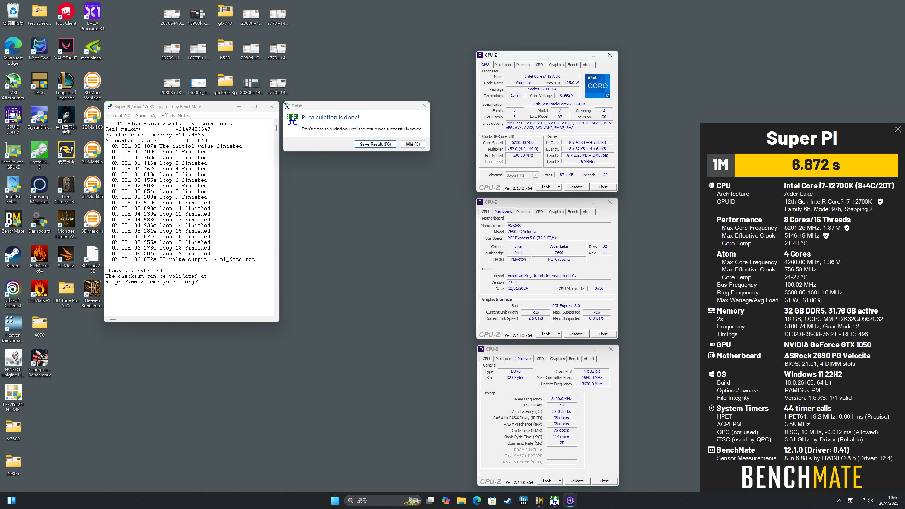The image size is (905, 509).
Task: Close the BenchMate Super PI result panel
Action: pyautogui.click(x=898, y=129)
